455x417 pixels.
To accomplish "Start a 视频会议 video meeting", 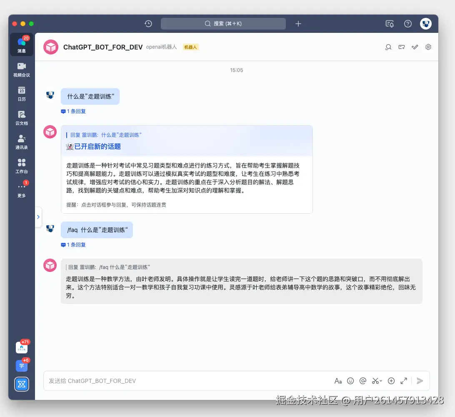I will coord(21,69).
